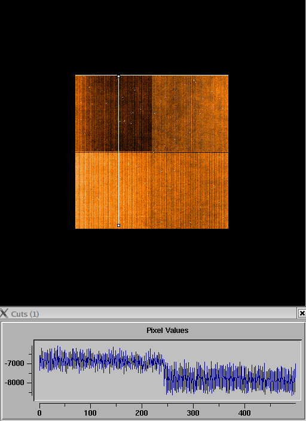The height and width of the screenshot is (421, 306).
Task: Click the Pixel Values plot title
Action: point(167,330)
